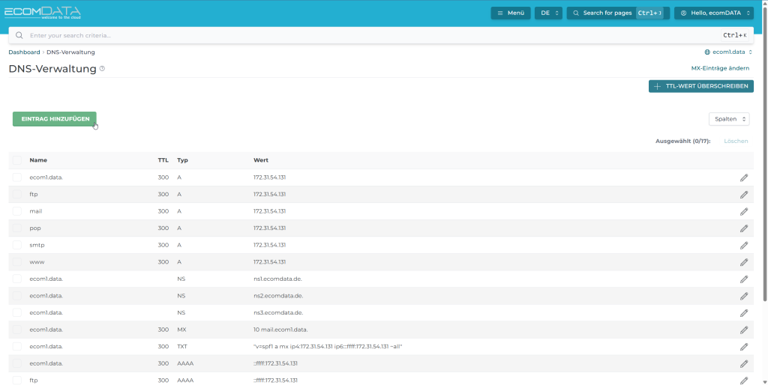768x385 pixels.
Task: Click the Eintrag hinzufügen button
Action: [55, 119]
